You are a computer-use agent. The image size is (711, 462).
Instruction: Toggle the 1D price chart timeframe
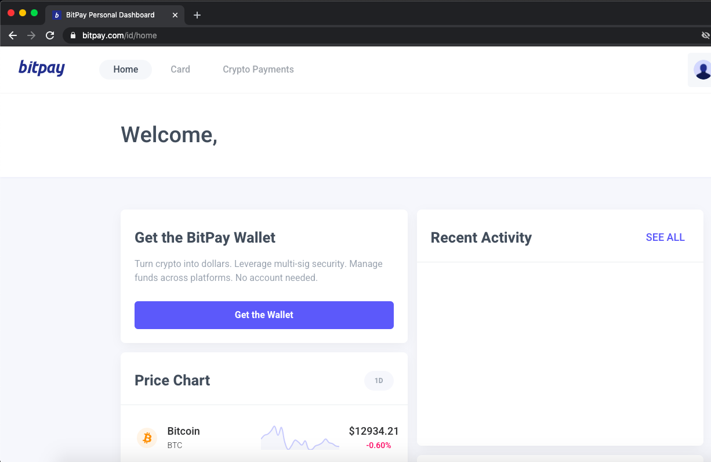tap(379, 380)
